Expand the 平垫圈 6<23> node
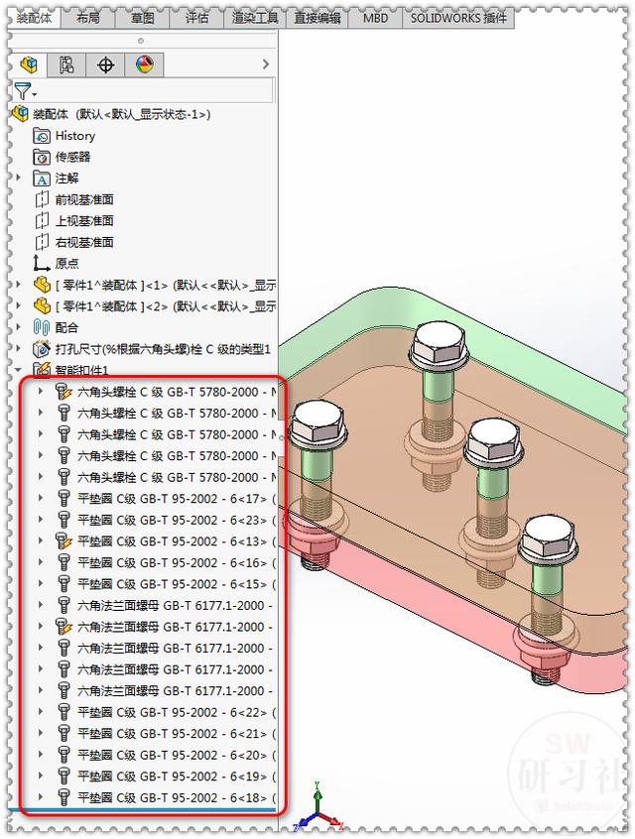Viewport: 635px width, 839px height. tap(41, 520)
